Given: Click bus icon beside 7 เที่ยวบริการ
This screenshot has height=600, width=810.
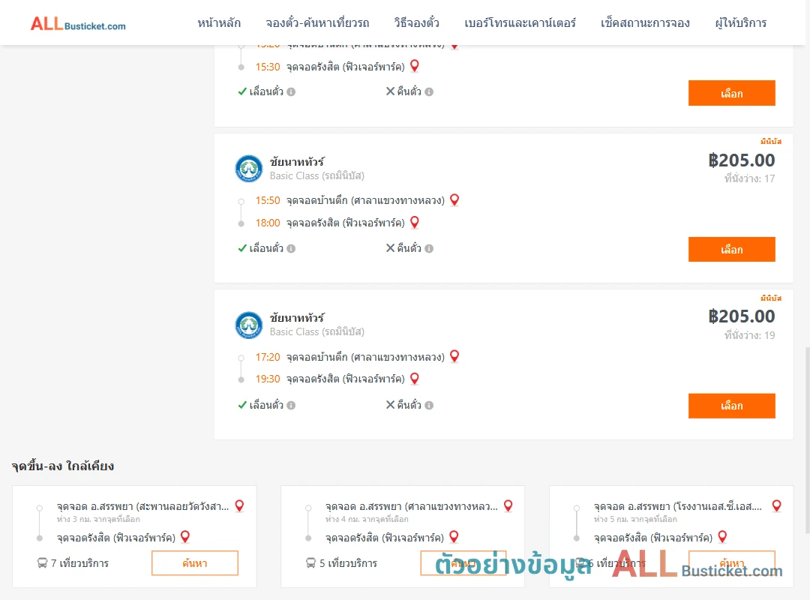Looking at the screenshot, I should pos(42,562).
